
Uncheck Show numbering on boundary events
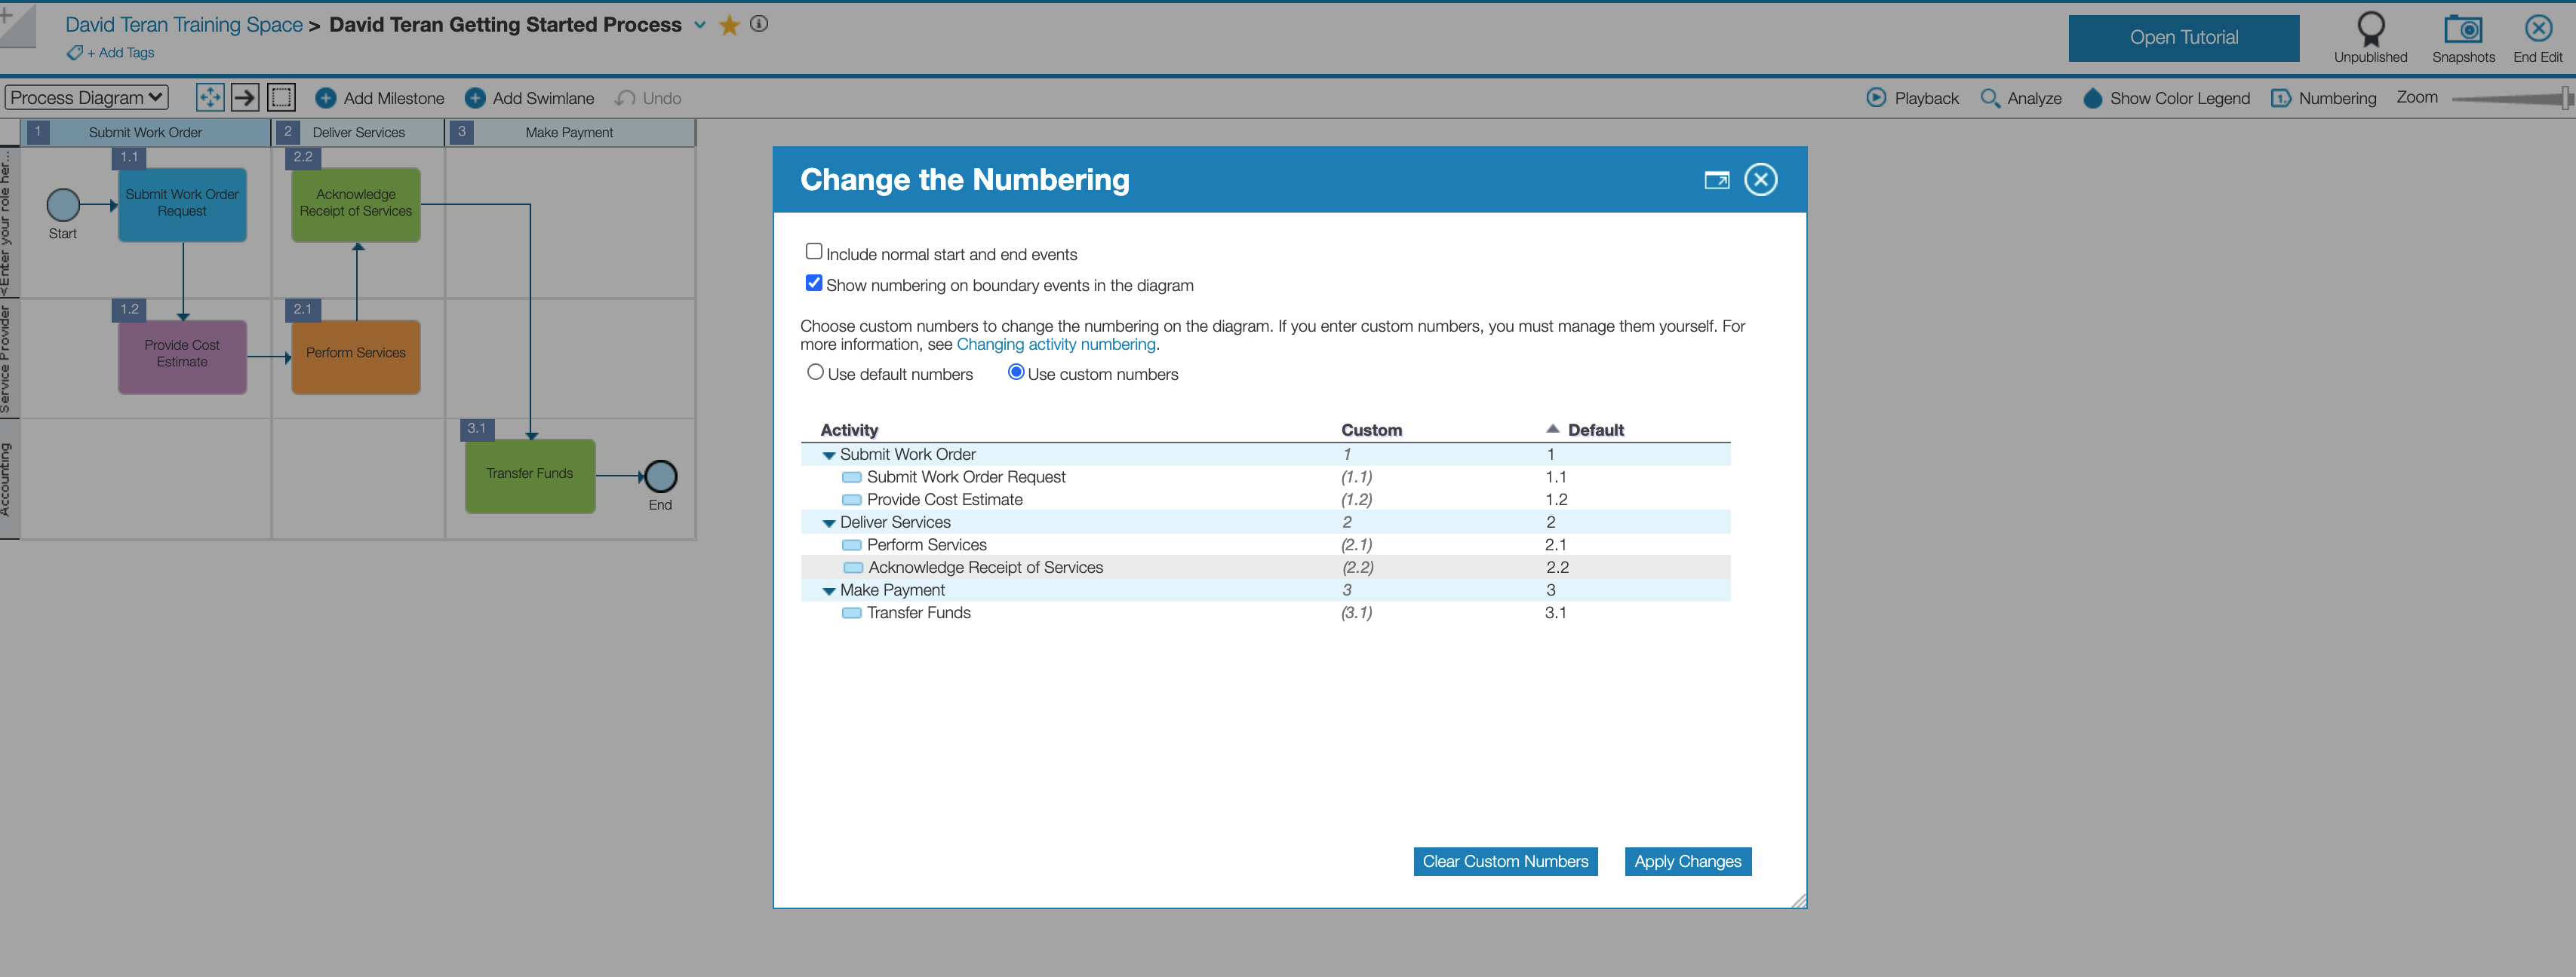tap(814, 283)
